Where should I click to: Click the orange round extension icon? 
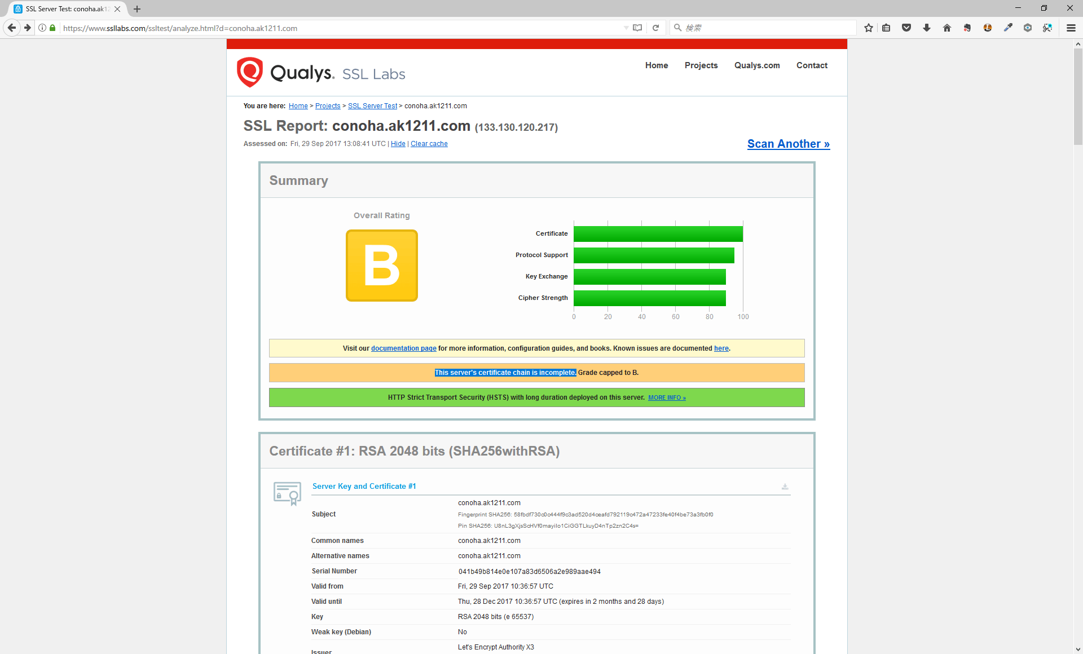tap(988, 28)
